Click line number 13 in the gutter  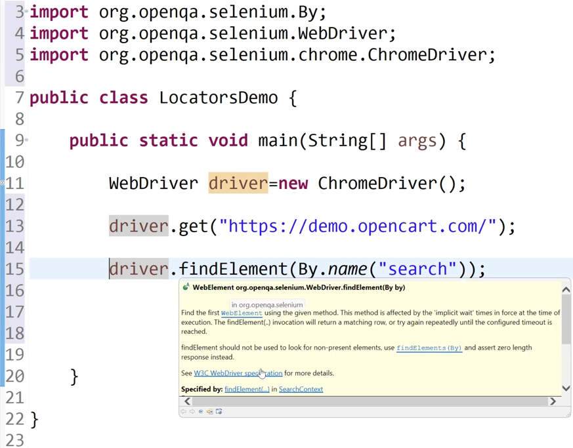14,226
